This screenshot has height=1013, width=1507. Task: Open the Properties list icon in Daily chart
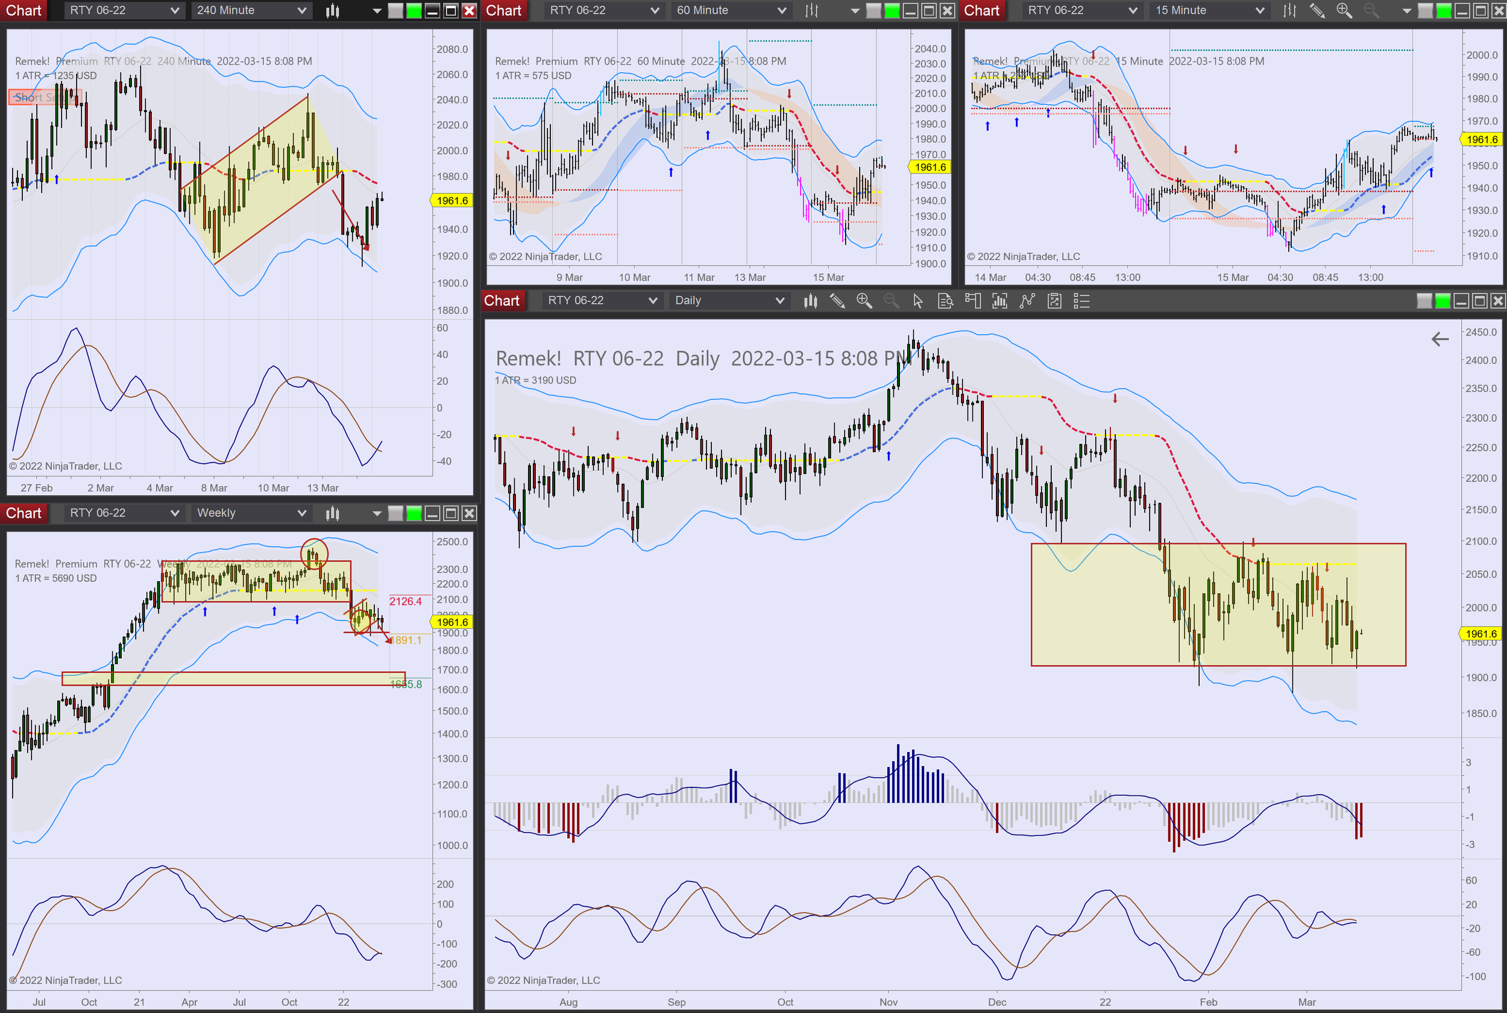tap(1081, 300)
